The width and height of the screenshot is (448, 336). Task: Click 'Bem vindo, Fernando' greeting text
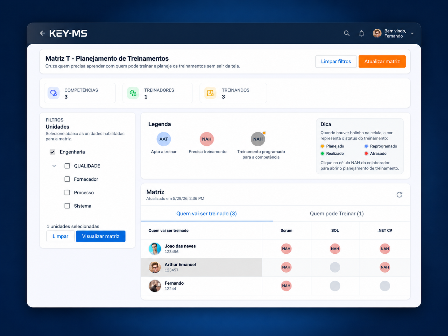coord(395,33)
